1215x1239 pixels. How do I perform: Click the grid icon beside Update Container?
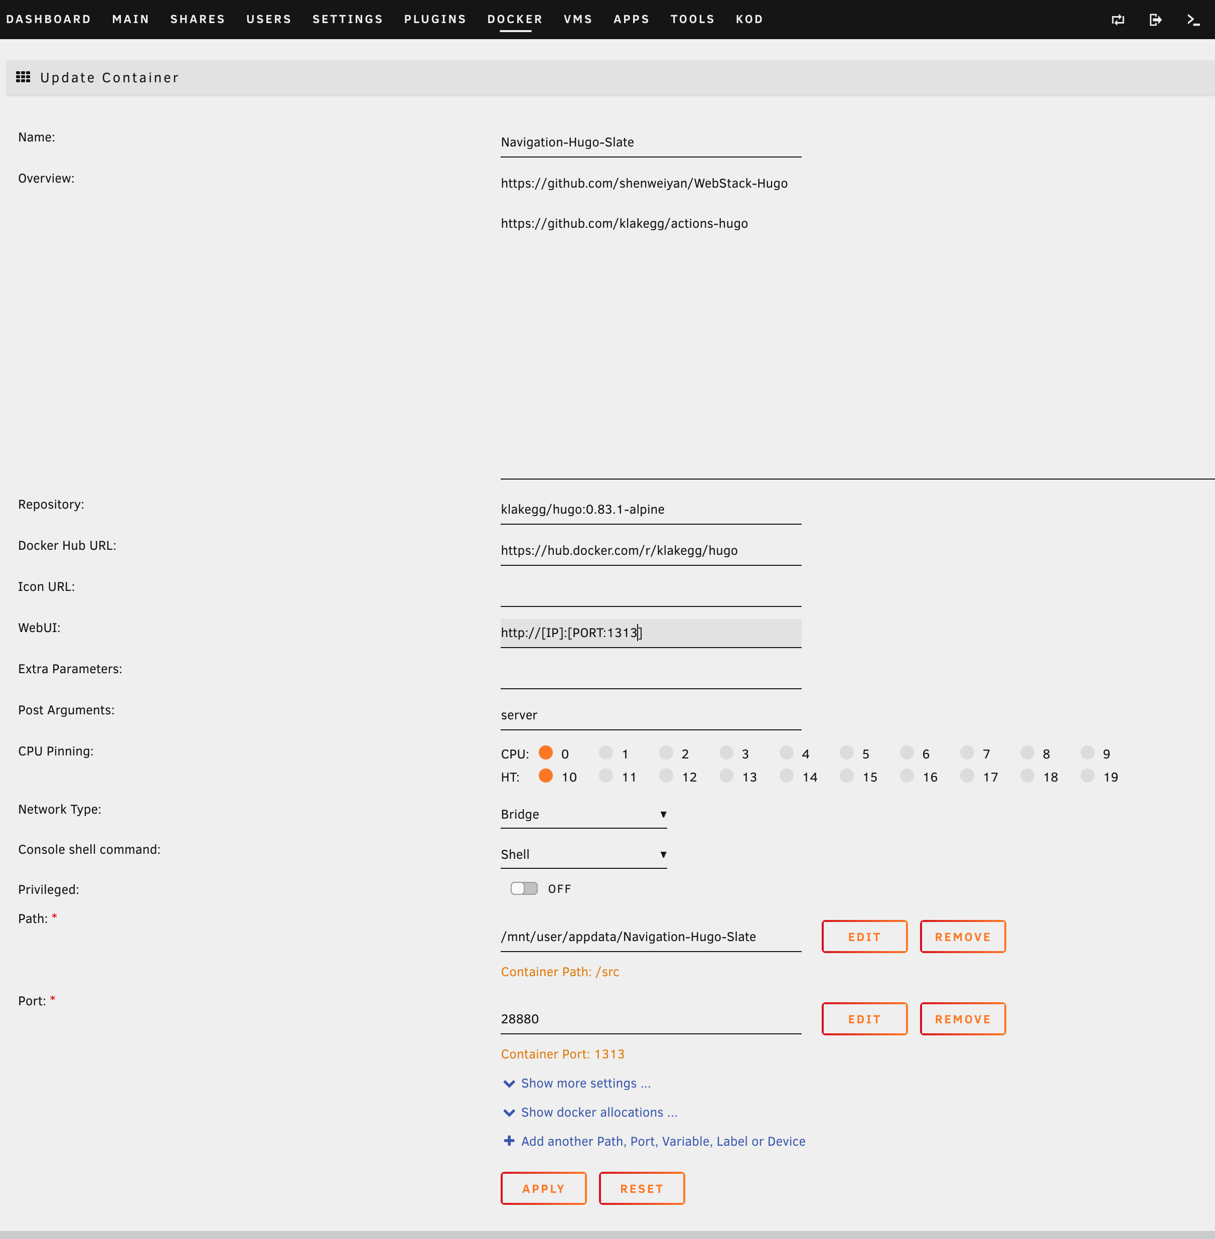click(x=23, y=77)
